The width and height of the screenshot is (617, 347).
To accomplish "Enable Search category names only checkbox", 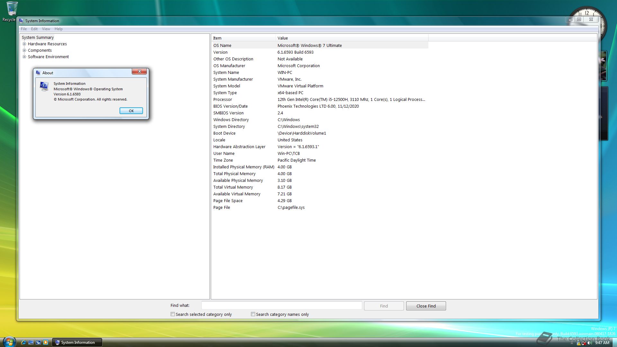I will [253, 314].
